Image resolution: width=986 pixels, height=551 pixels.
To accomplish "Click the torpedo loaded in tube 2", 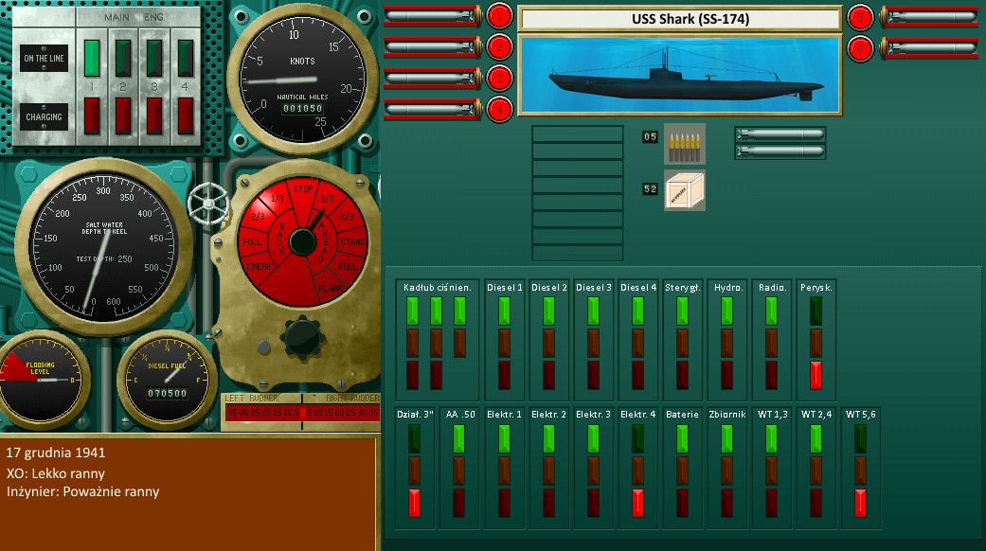I will pos(431,46).
